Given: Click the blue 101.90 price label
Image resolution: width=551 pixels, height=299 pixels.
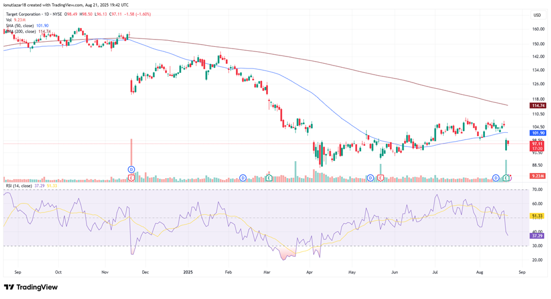Looking at the screenshot, I should pos(536,133).
